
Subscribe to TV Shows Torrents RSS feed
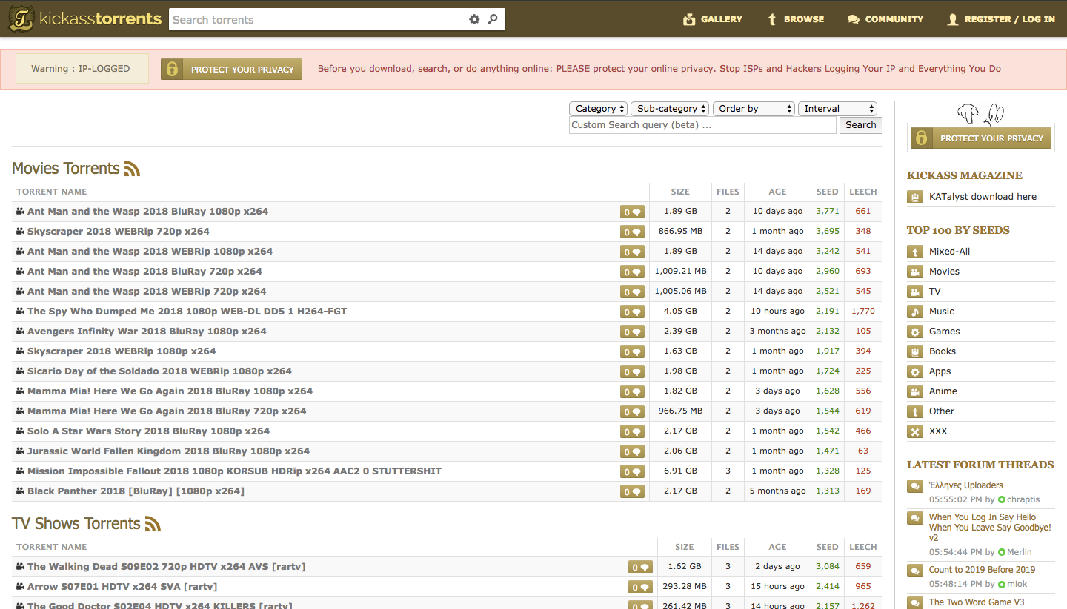pos(153,524)
